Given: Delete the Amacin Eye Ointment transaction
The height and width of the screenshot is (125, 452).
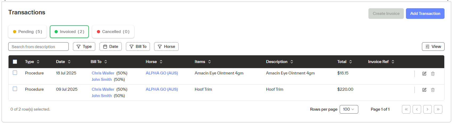Looking at the screenshot, I should 433,74.
